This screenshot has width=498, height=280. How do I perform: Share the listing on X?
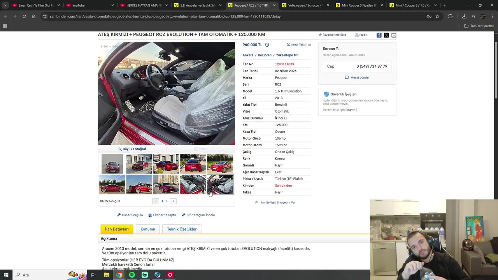(x=386, y=35)
